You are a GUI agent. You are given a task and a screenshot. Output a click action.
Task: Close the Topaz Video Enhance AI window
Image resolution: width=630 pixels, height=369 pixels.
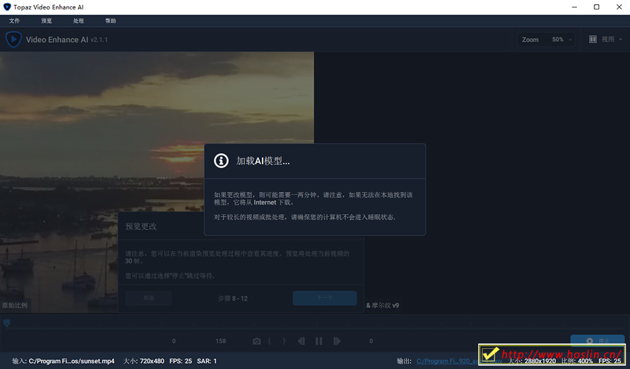(619, 7)
